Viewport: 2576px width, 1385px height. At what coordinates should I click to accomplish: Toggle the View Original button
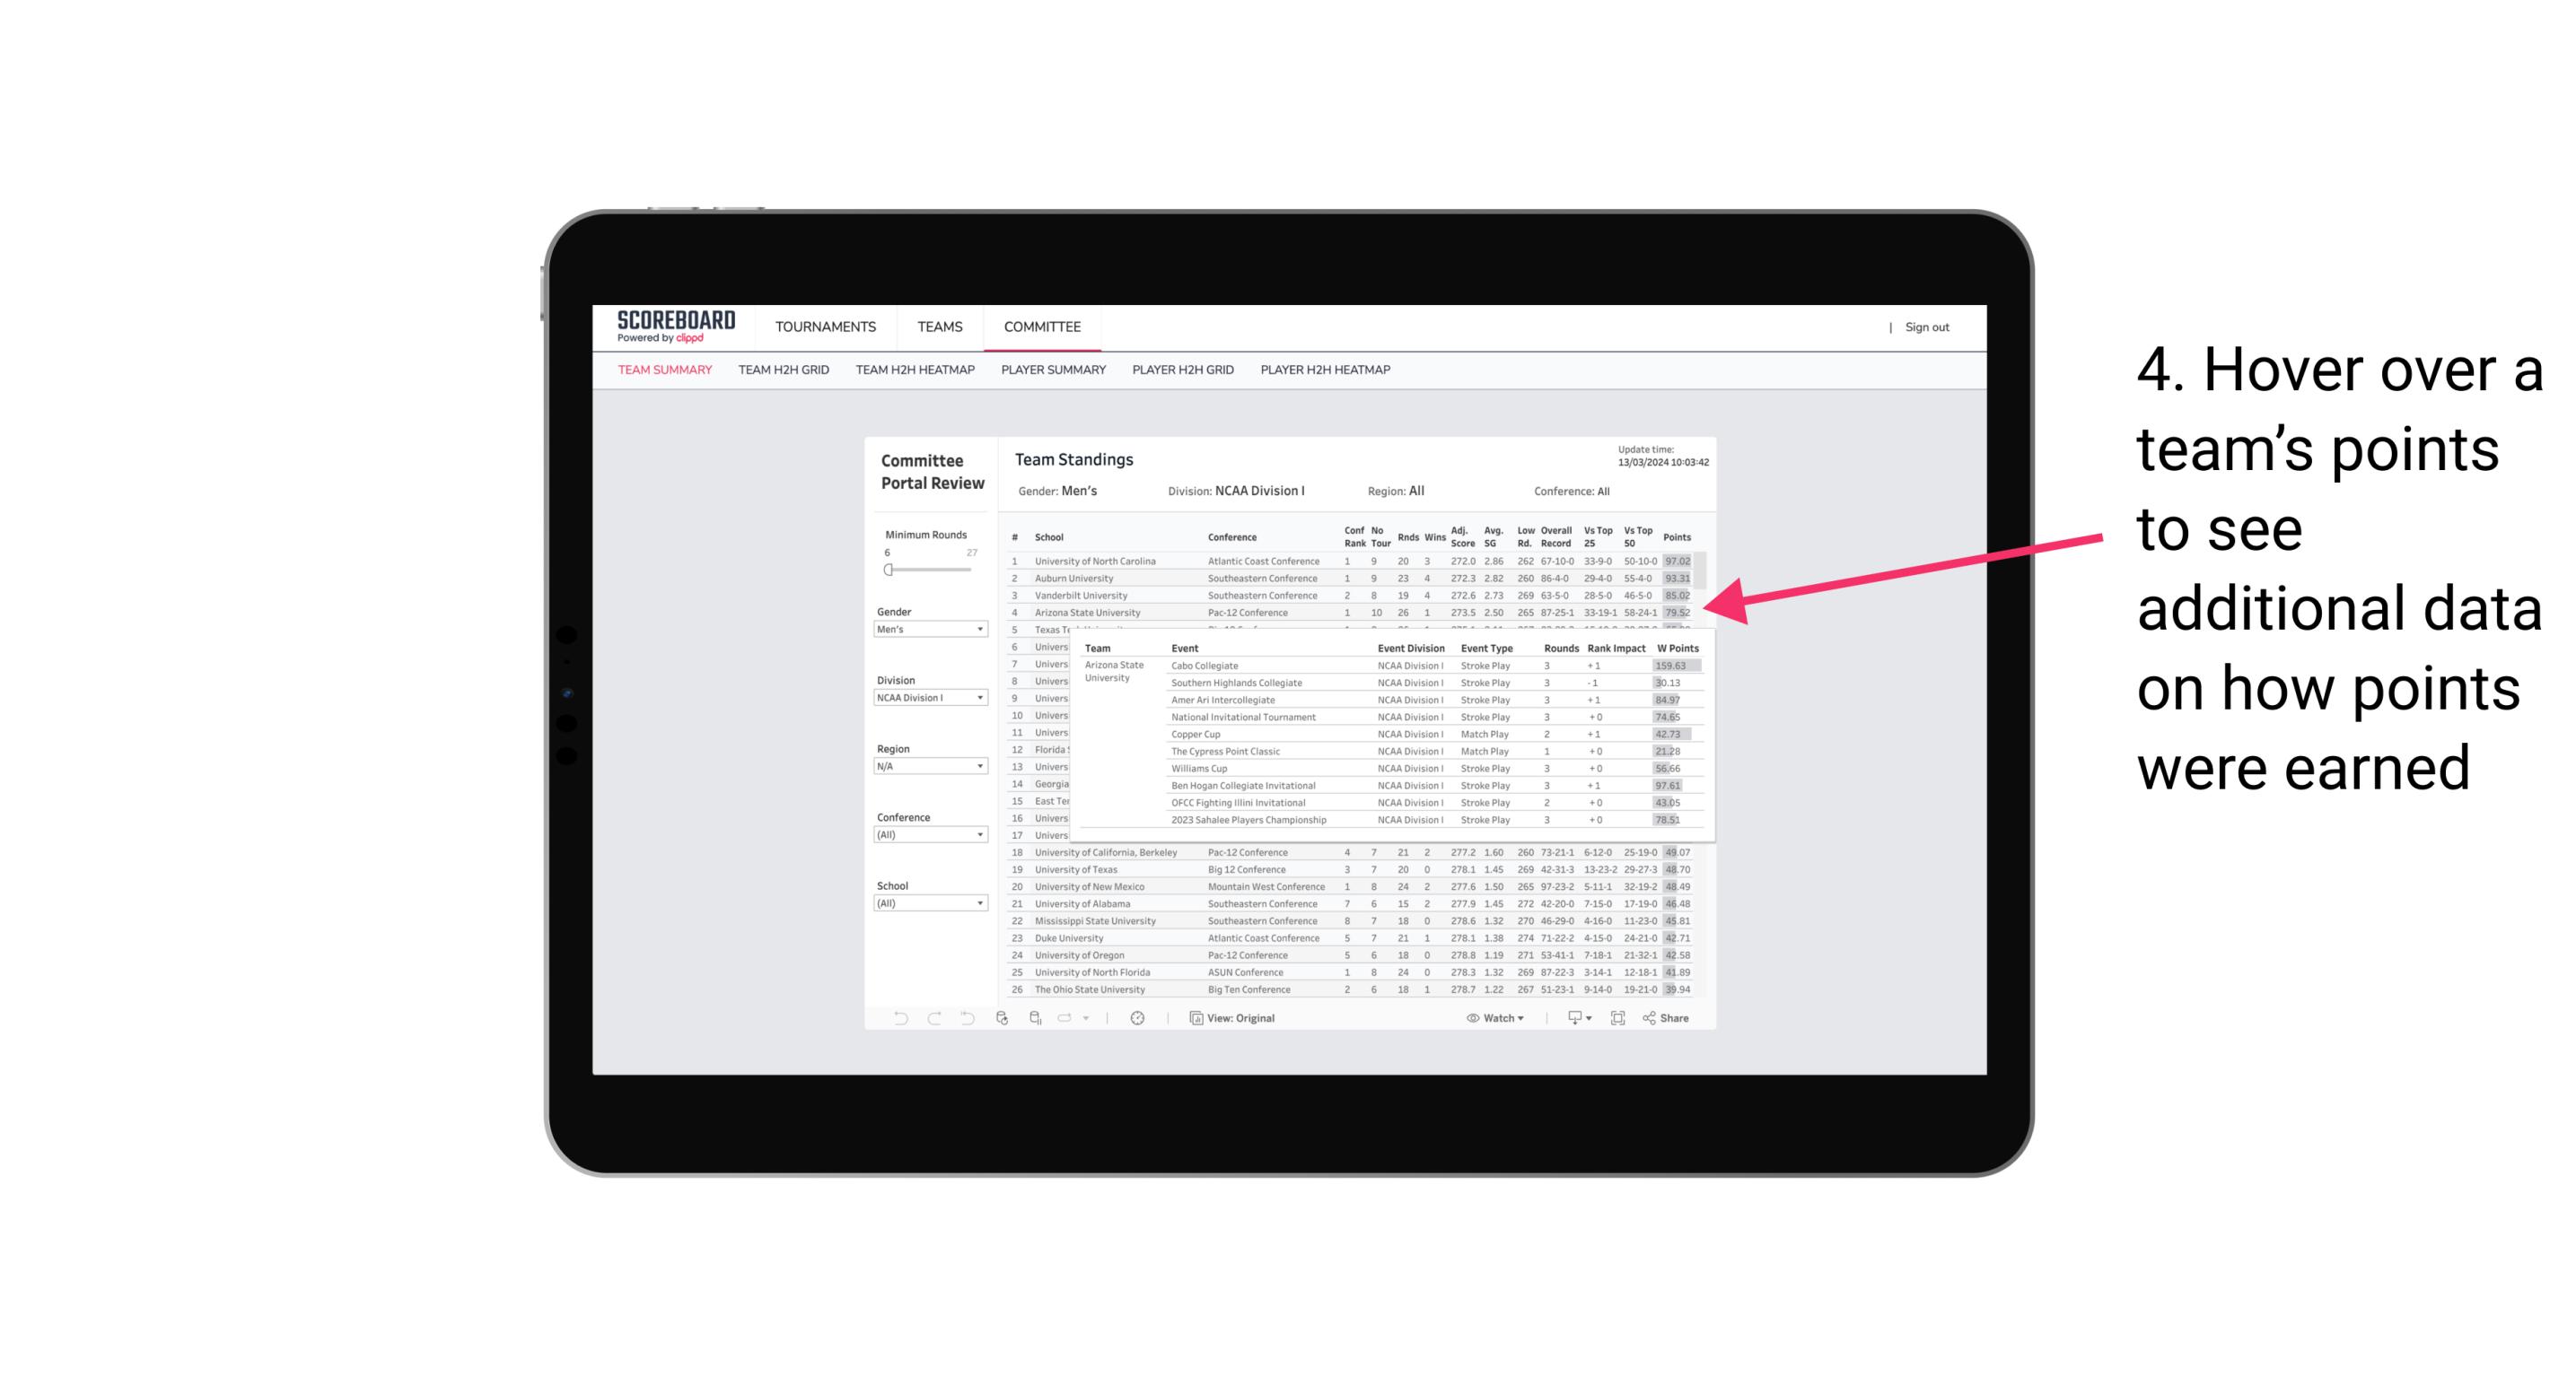tap(1233, 1018)
